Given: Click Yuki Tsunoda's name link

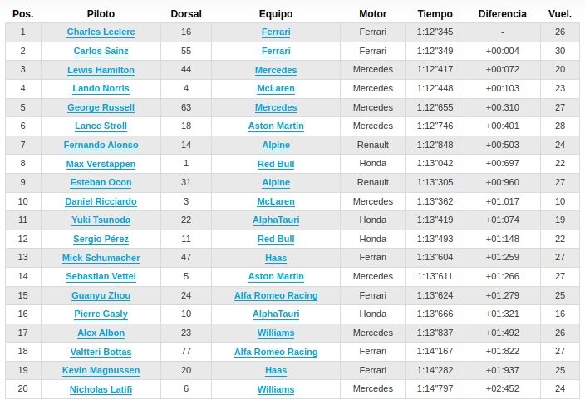Looking at the screenshot, I should pos(101,220).
